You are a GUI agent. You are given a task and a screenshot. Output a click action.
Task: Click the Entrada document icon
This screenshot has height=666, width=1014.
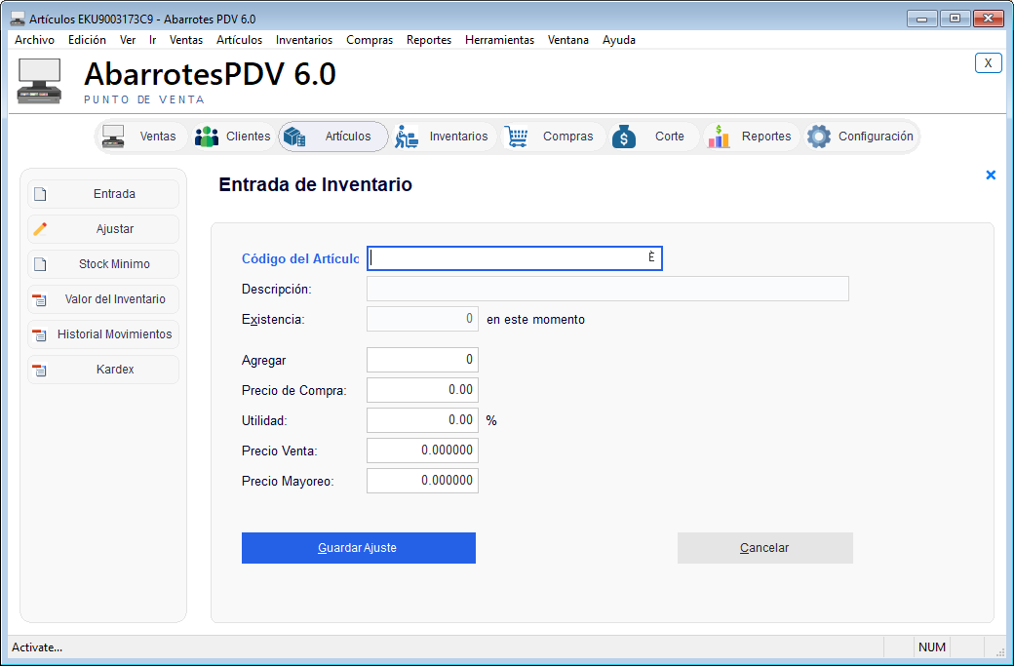[x=40, y=194]
